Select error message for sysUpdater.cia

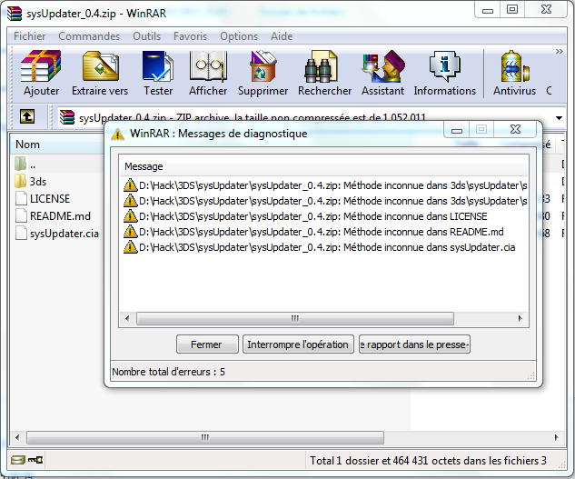tap(320, 247)
